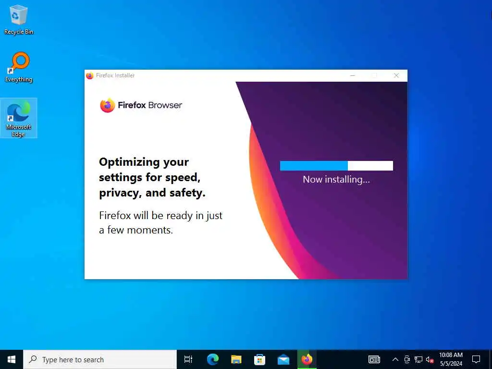Select the Everything search desktop shortcut
This screenshot has width=492, height=369.
19,67
